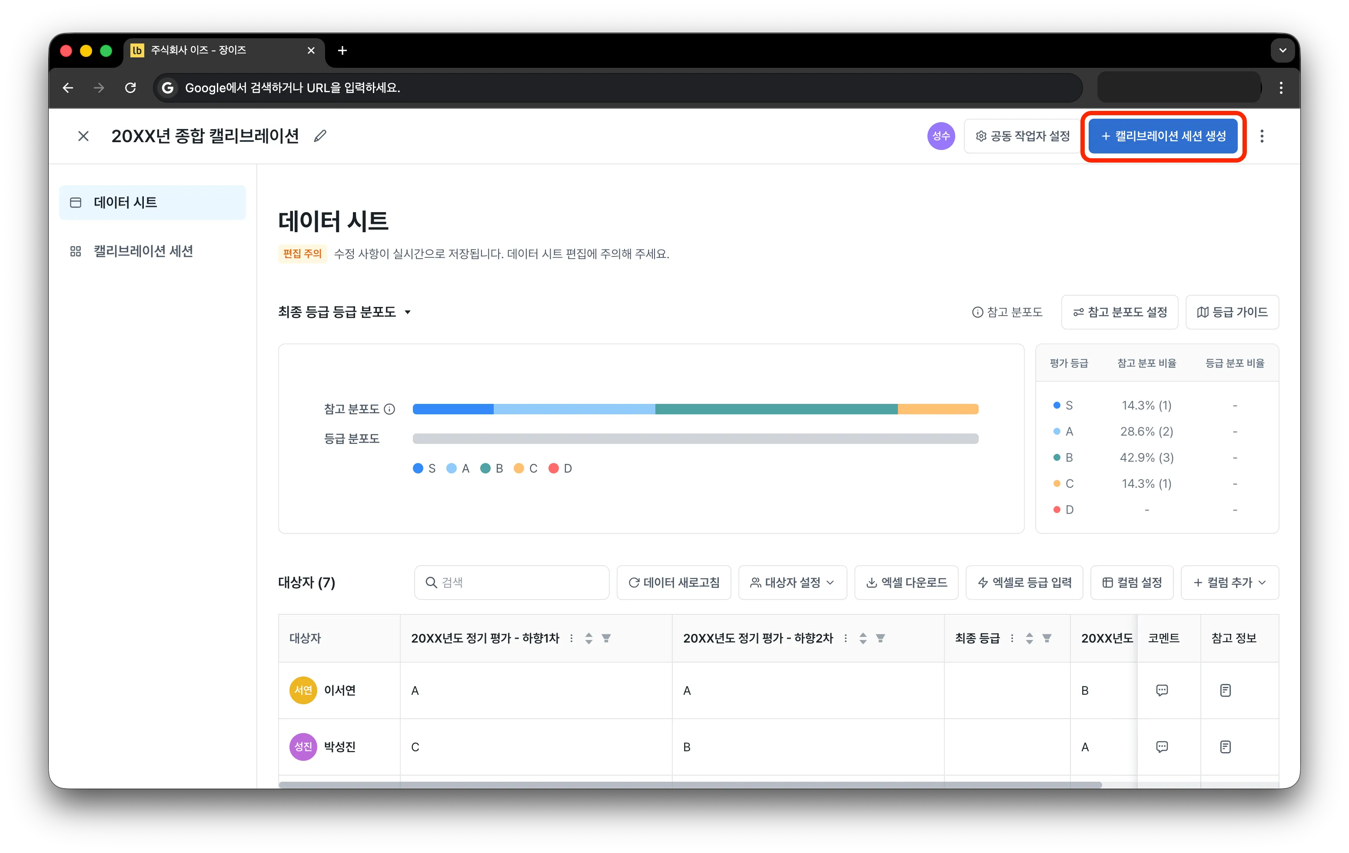
Task: Click 데이터 새로고침 button
Action: point(673,582)
